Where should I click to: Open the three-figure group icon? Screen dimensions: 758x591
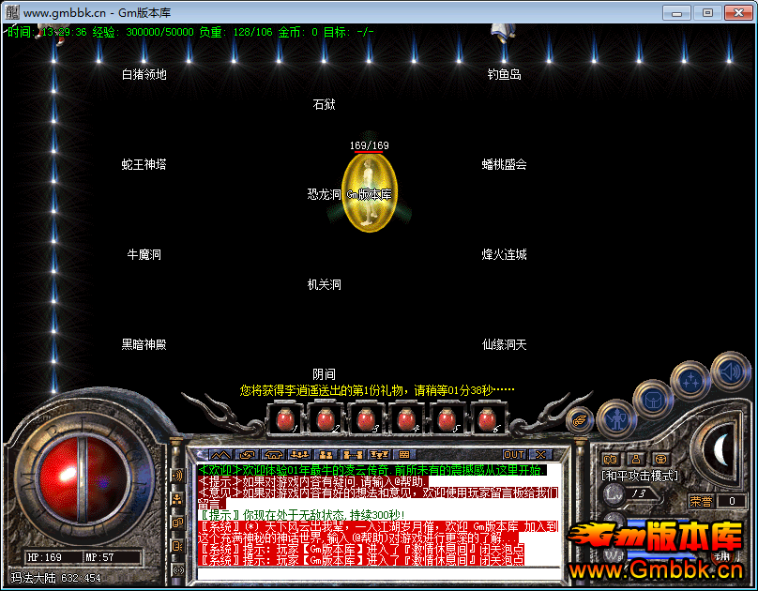pyautogui.click(x=299, y=455)
